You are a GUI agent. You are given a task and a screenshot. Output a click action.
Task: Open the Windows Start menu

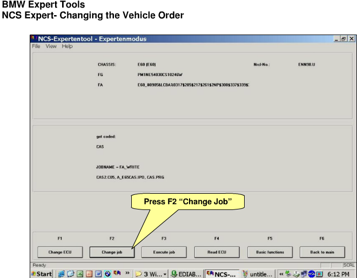pos(42,274)
